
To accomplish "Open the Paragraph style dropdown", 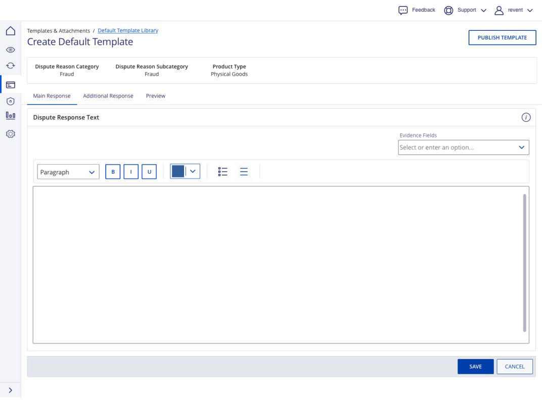I will click(x=68, y=172).
